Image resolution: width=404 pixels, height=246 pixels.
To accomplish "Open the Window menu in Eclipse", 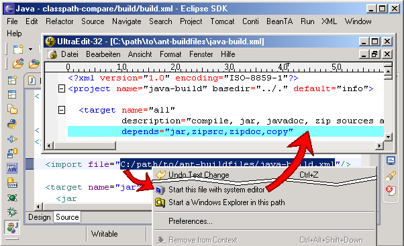I will tap(358, 21).
